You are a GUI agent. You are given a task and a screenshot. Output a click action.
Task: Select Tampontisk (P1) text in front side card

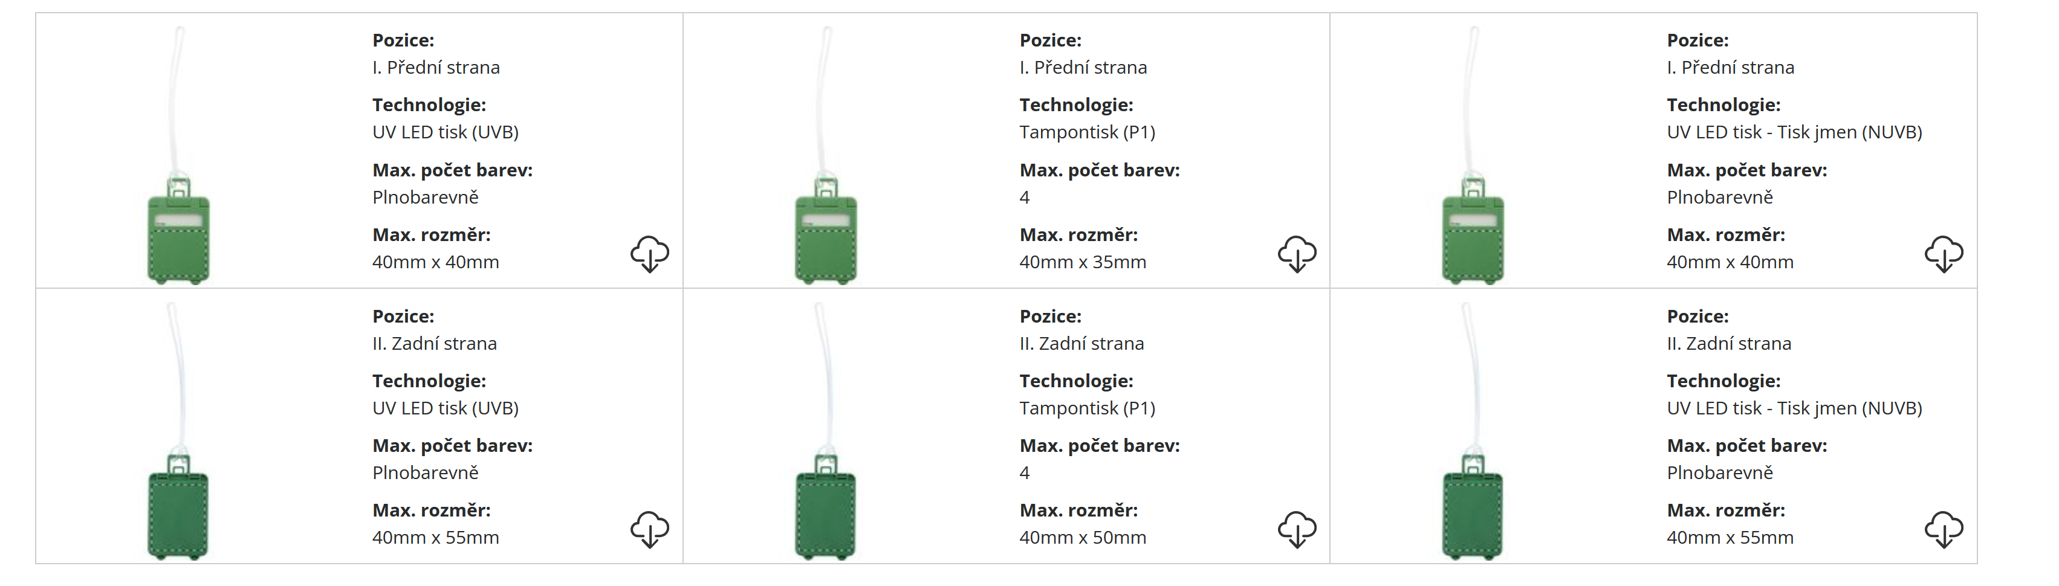[x=1087, y=132]
